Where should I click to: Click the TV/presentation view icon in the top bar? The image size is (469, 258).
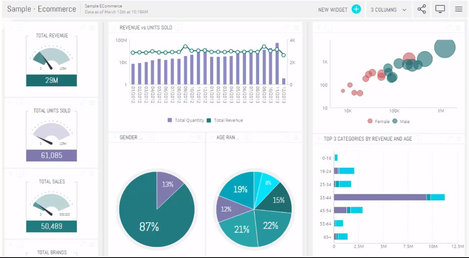click(440, 9)
